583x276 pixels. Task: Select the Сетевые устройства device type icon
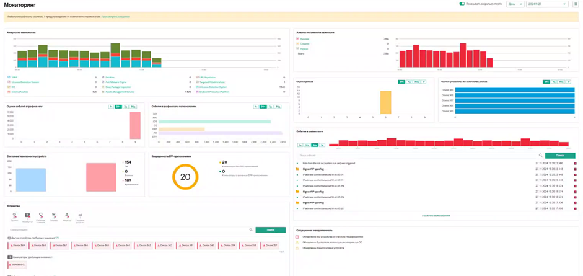(80, 215)
